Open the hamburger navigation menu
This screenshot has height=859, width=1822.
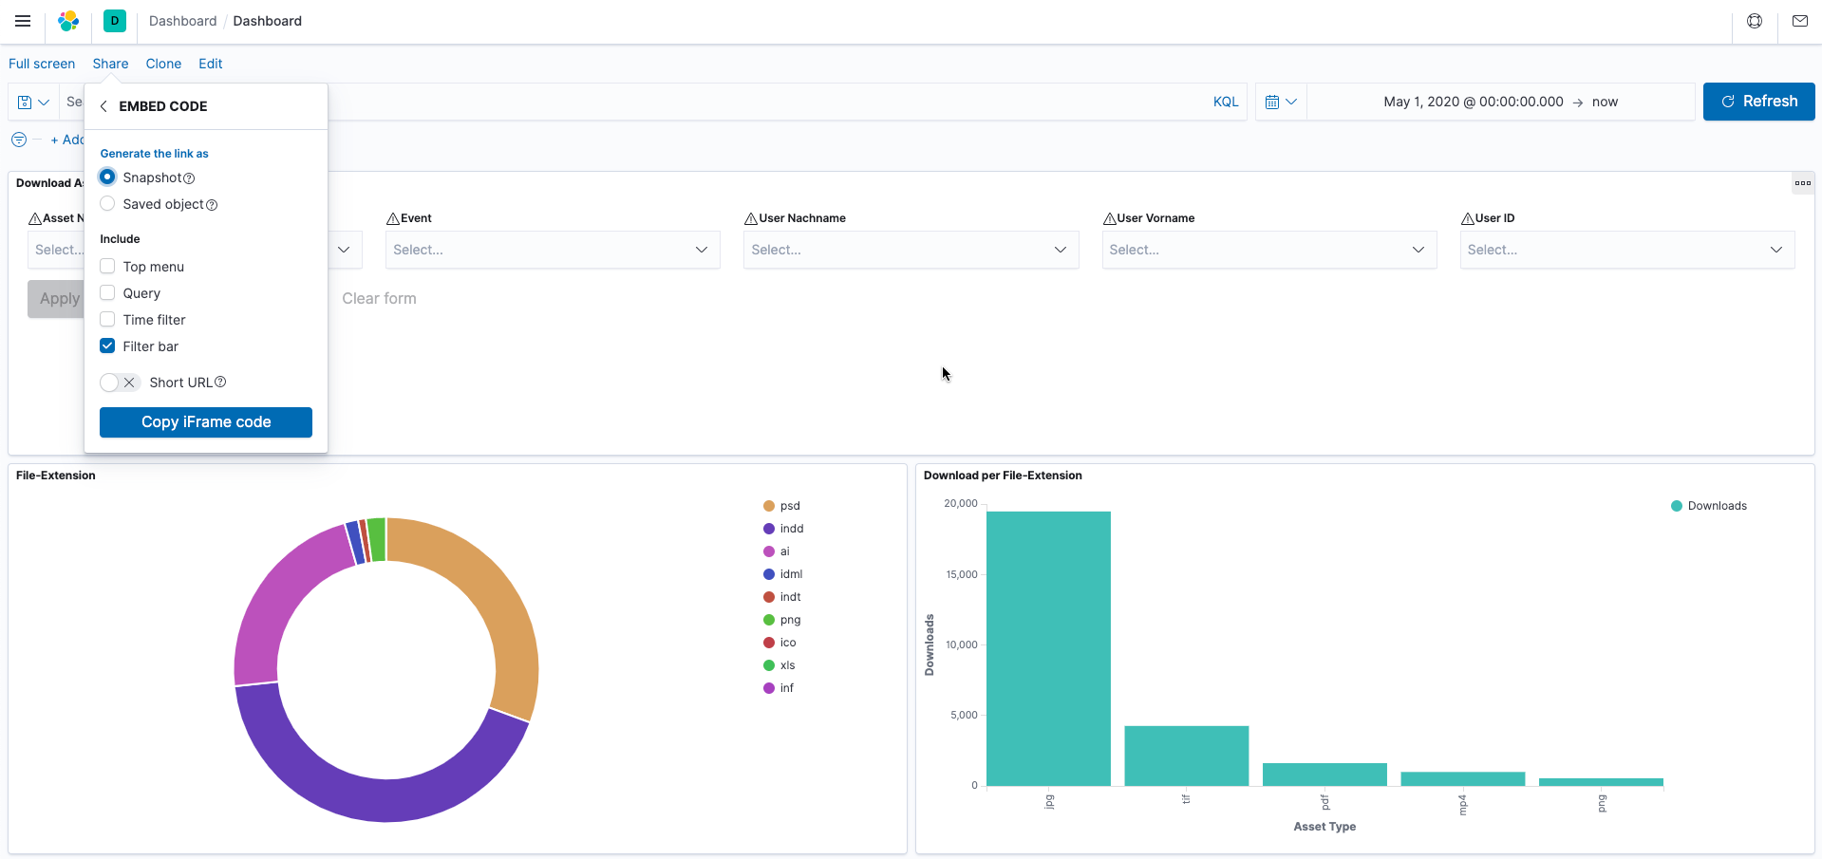point(23,21)
